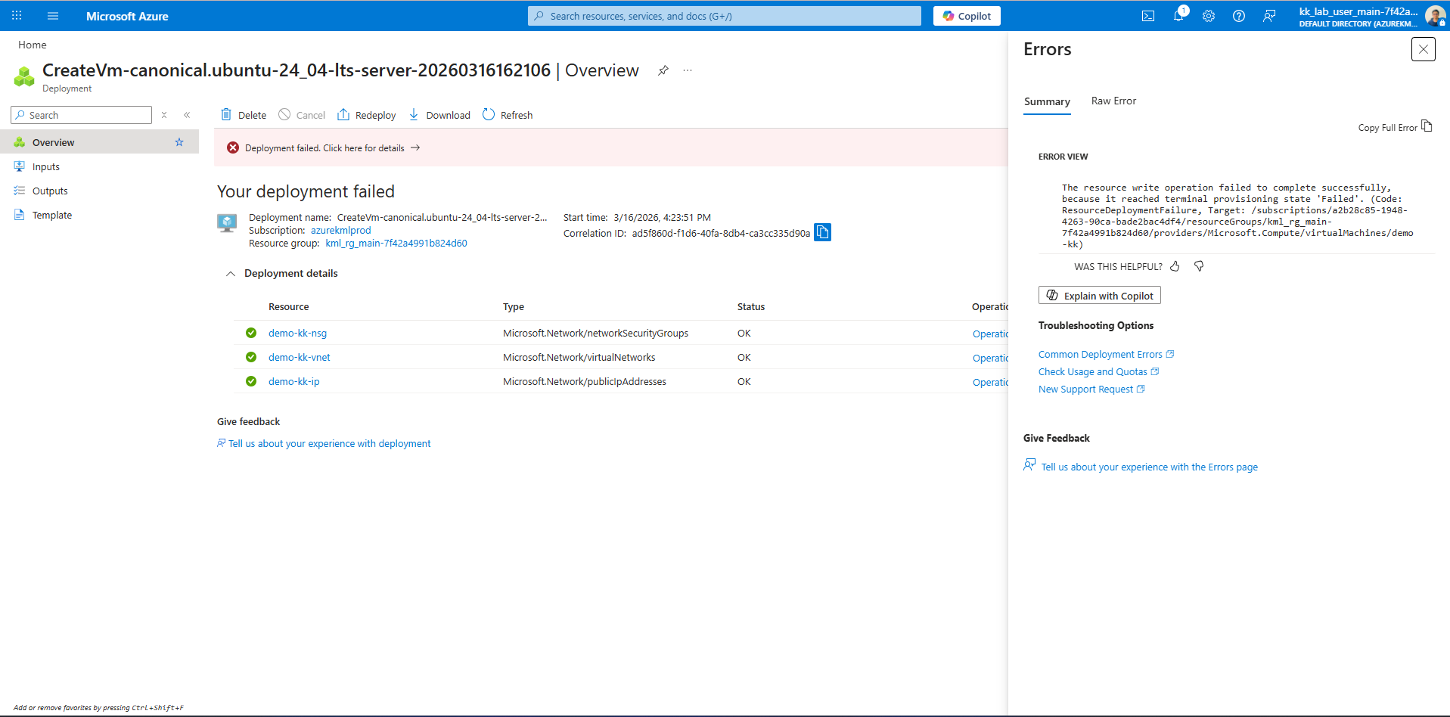Select the virtualNetworks type cell
Viewport: 1450px width, 717px height.
point(579,358)
